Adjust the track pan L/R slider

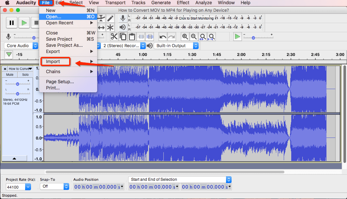point(18,93)
